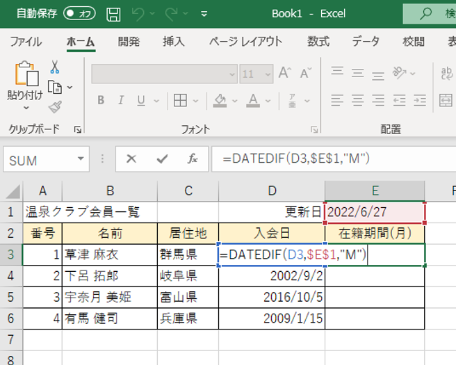
Task: Open the Undo history dropdown arrow
Action: 152,14
